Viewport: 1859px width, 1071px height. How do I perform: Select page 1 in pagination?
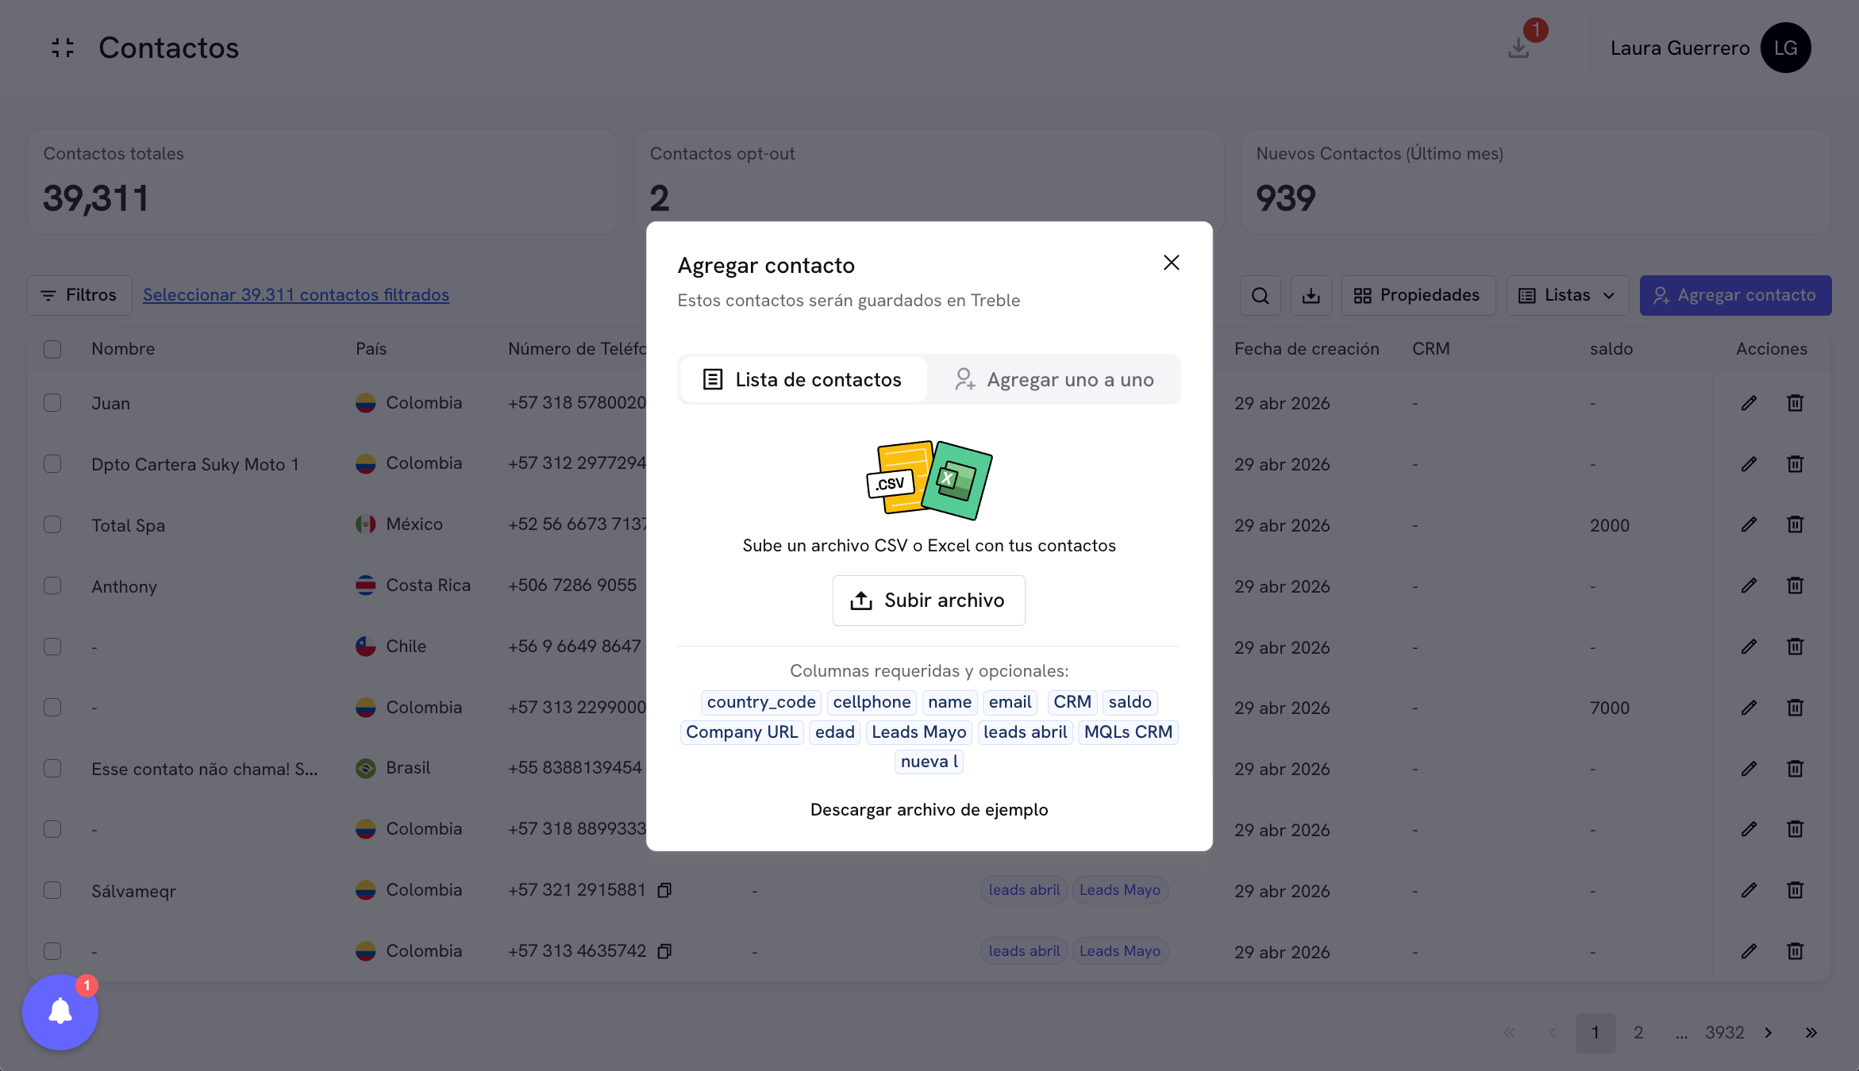tap(1595, 1033)
